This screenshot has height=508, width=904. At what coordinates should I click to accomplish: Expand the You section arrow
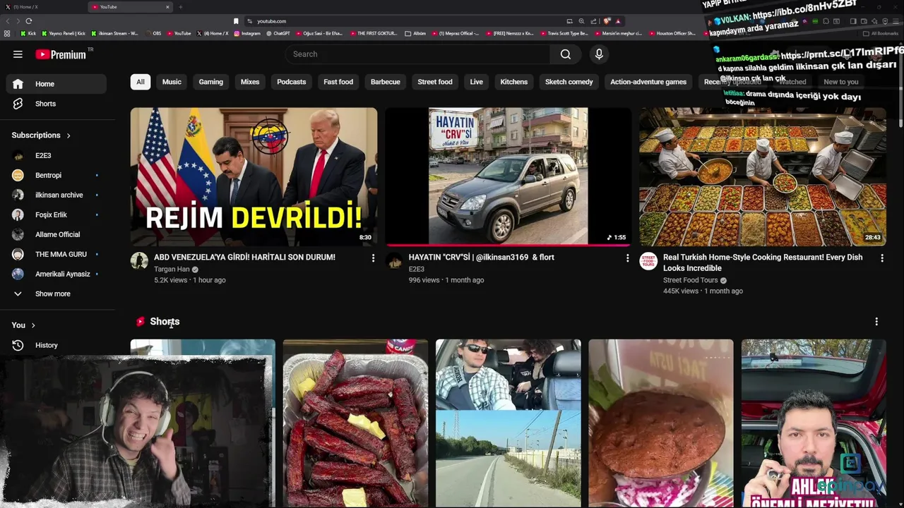[x=33, y=325]
